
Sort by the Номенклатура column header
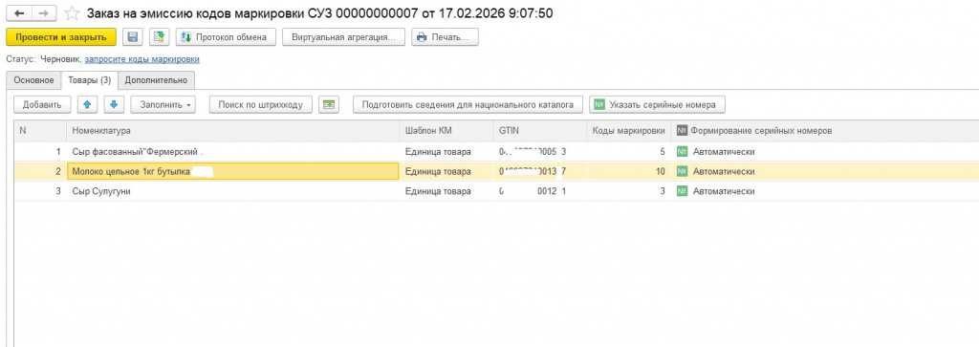(233, 131)
